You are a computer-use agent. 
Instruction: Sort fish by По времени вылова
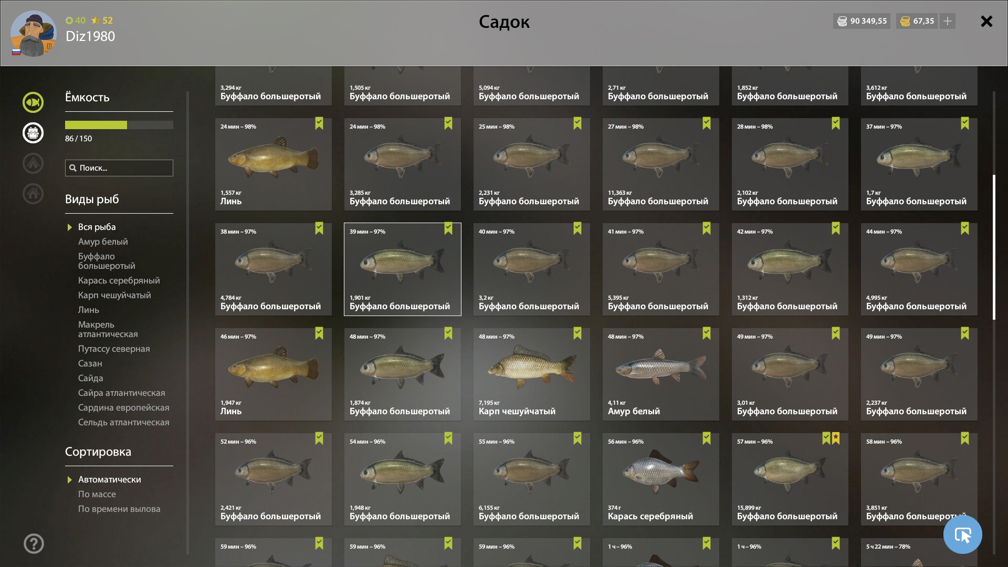click(x=119, y=509)
